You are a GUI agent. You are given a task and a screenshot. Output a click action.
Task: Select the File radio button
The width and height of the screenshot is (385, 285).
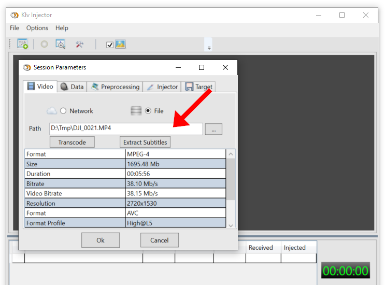coord(148,111)
